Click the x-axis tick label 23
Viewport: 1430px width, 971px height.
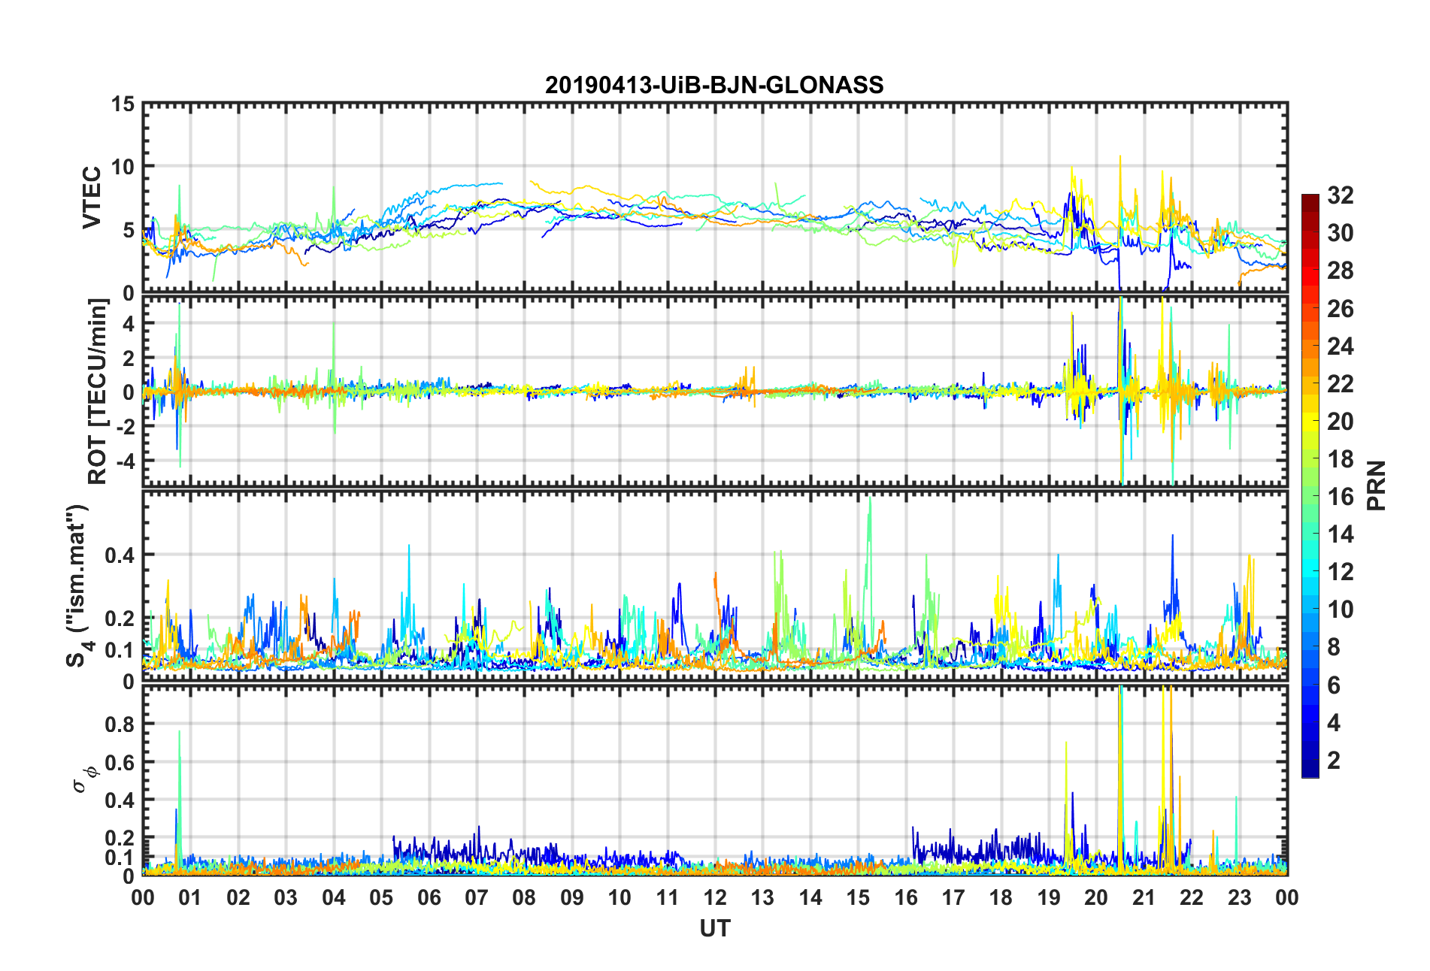point(1240,897)
